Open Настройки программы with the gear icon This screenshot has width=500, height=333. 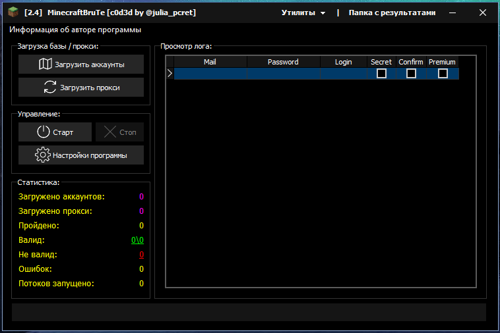81,155
